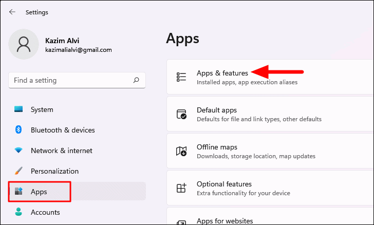This screenshot has height=225, width=374.
Task: Open Personalization category
Action: click(77, 171)
